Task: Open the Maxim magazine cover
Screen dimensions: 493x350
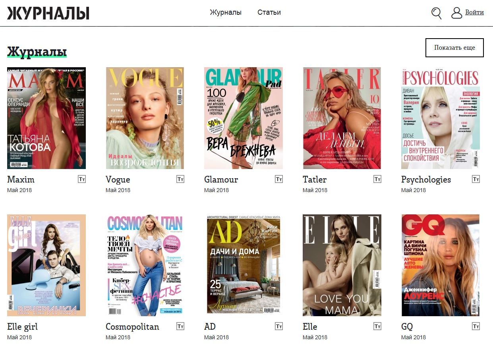Action: pyautogui.click(x=46, y=118)
